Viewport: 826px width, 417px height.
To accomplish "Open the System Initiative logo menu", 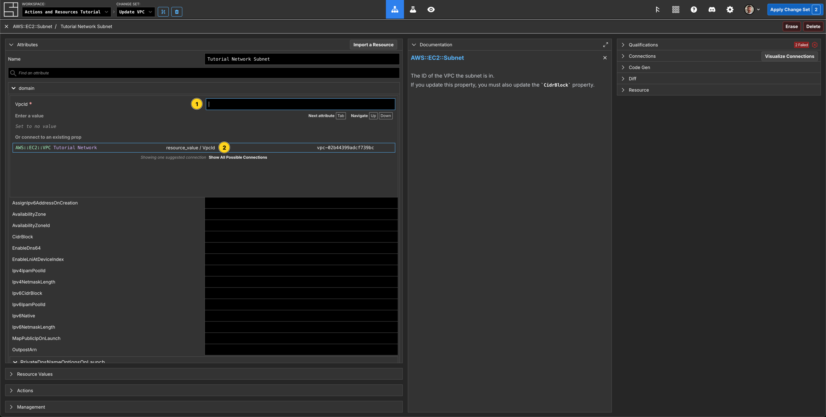I will pyautogui.click(x=11, y=9).
